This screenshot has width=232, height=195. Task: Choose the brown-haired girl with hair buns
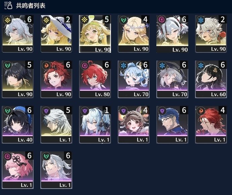click(x=133, y=125)
